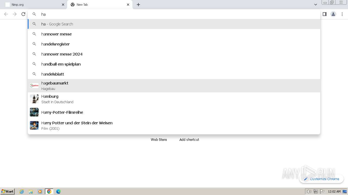Click the Hamburg city thumbnail

point(34,99)
